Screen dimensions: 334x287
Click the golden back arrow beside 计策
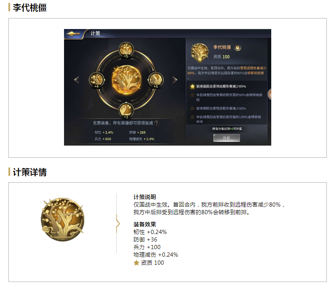73,34
